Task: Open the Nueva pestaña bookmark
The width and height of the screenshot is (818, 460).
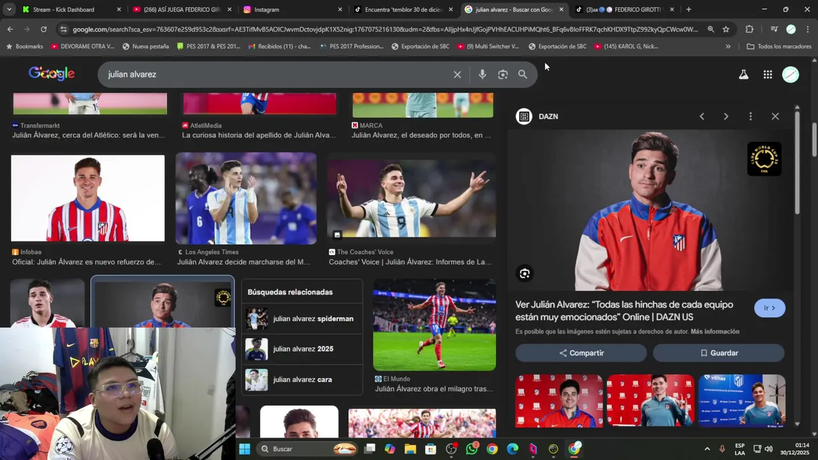Action: [x=145, y=47]
